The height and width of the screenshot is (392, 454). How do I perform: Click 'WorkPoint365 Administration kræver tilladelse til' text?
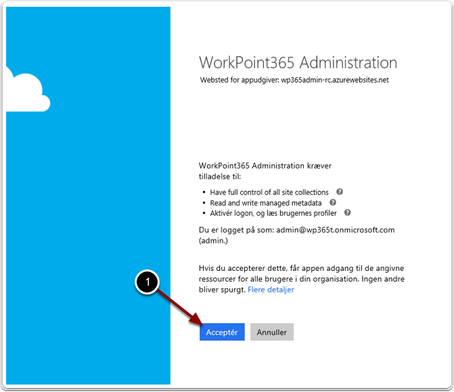tap(265, 171)
